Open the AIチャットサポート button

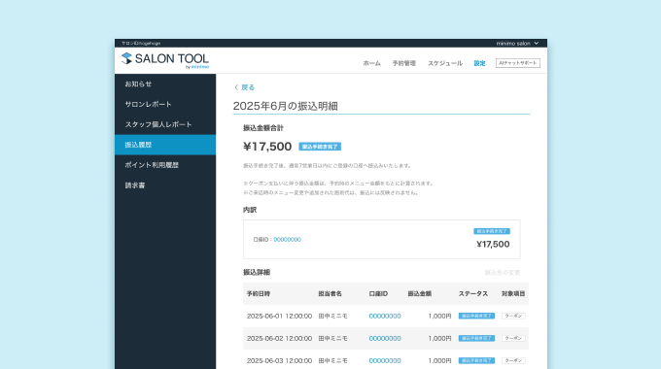click(518, 63)
